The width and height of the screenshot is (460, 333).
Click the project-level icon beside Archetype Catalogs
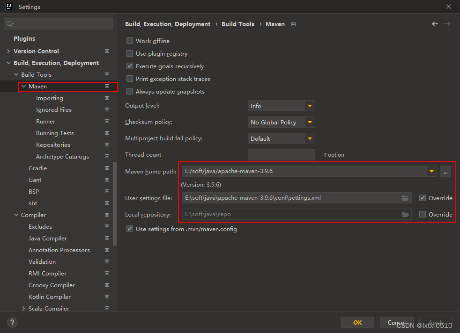click(107, 156)
